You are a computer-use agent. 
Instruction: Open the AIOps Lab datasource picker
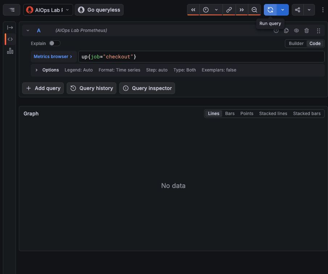point(48,10)
